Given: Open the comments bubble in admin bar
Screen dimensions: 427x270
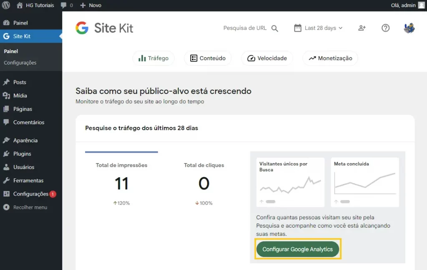Looking at the screenshot, I should tap(63, 5).
